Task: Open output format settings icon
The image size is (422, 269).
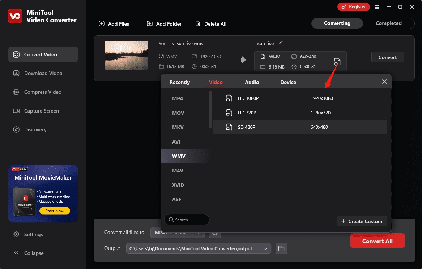Action: click(x=337, y=62)
